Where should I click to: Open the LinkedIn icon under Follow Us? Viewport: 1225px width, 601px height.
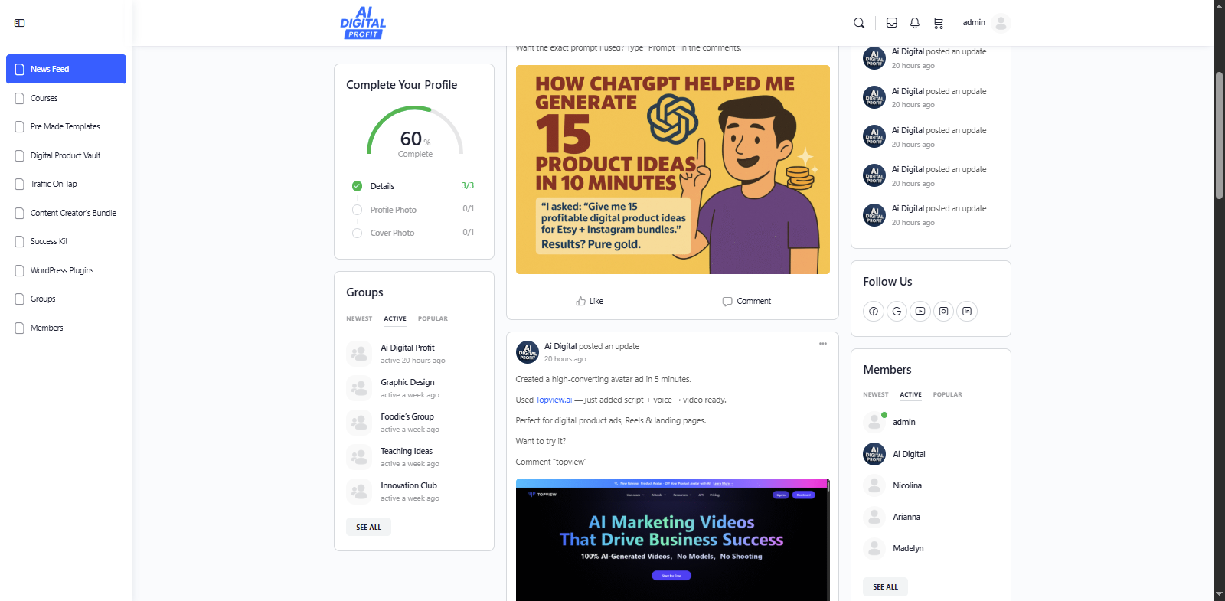pos(967,312)
